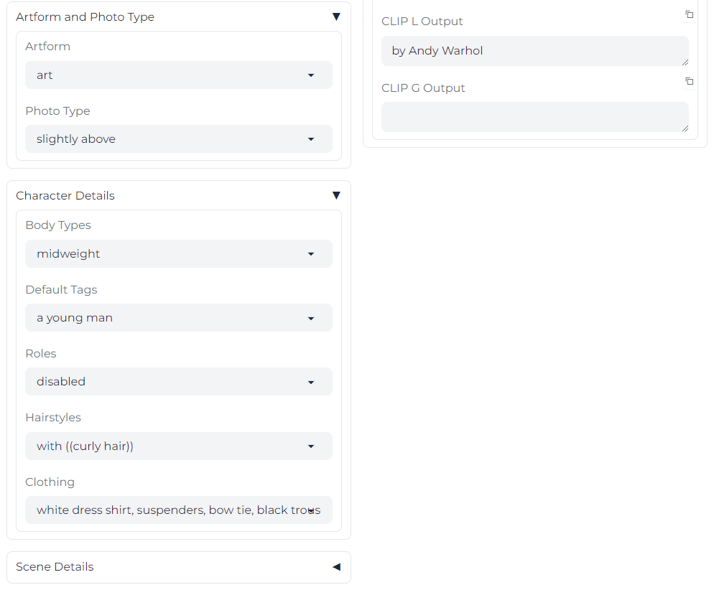Click the caret arrow of the Artform dropdown
This screenshot has width=714, height=590.
click(x=311, y=75)
